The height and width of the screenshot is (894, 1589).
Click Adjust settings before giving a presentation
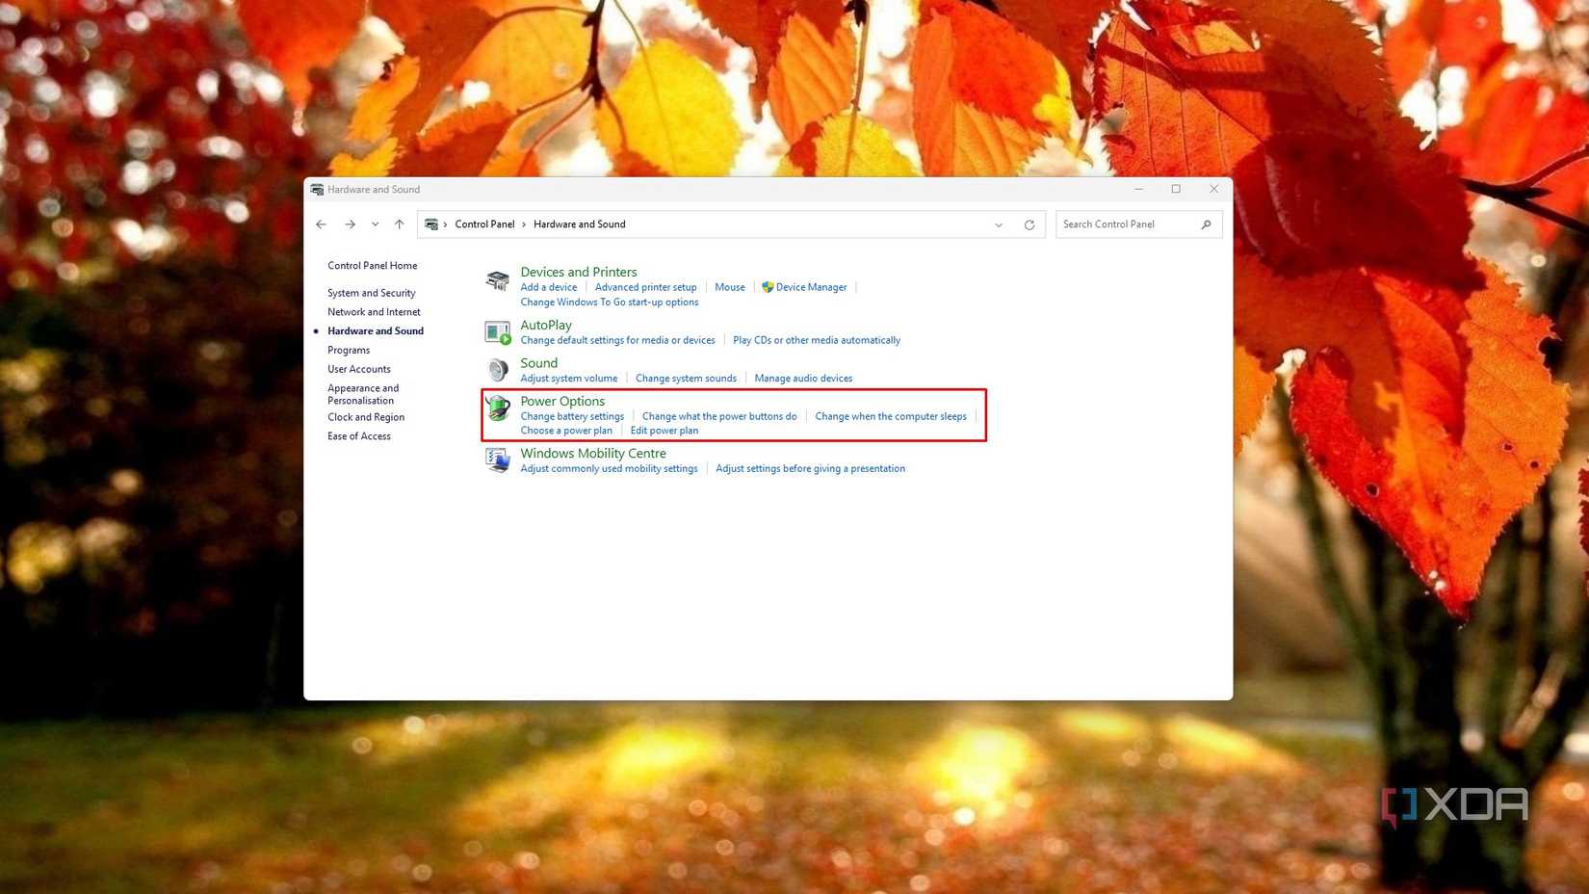pos(810,469)
